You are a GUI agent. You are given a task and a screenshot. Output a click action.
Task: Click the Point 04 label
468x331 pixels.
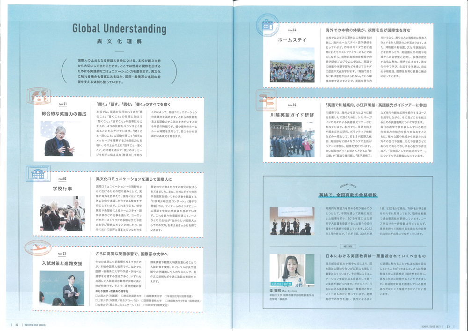[x=292, y=30]
